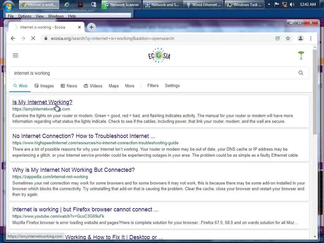Screen dimensions: 324x243
Task: Click the remote desktop taskbar icon
Action: 94,4
